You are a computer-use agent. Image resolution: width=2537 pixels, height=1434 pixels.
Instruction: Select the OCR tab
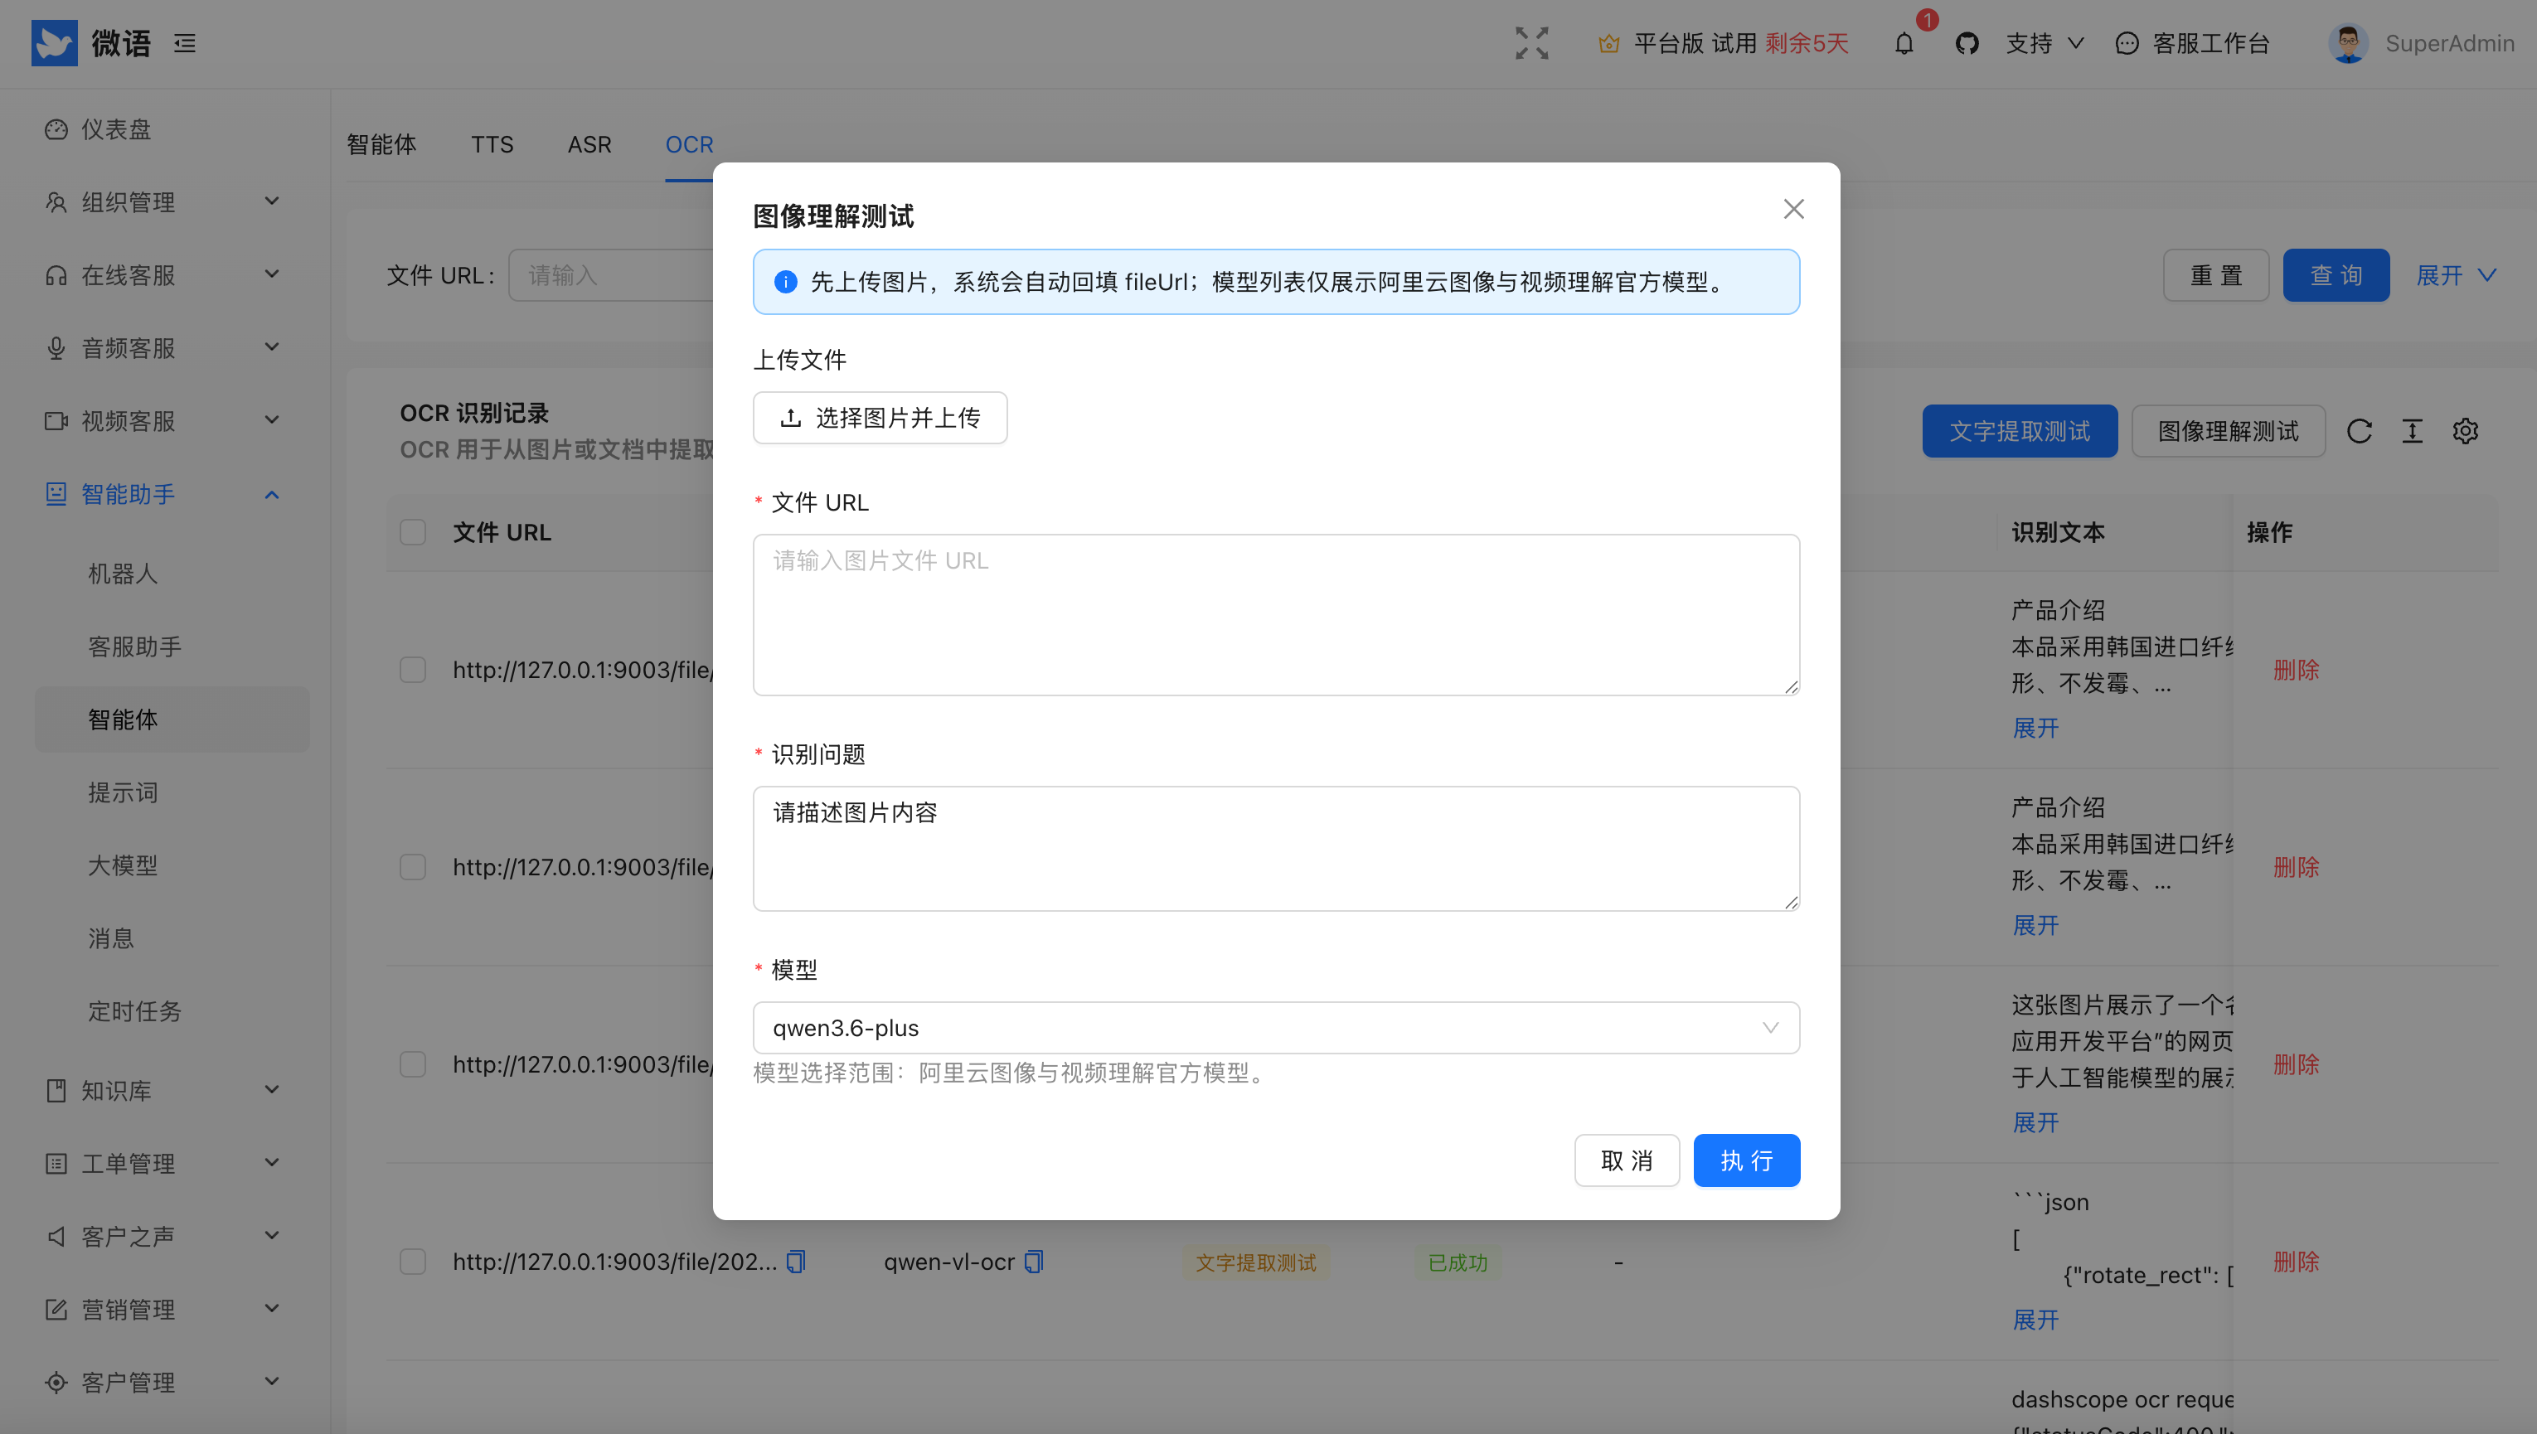(688, 145)
